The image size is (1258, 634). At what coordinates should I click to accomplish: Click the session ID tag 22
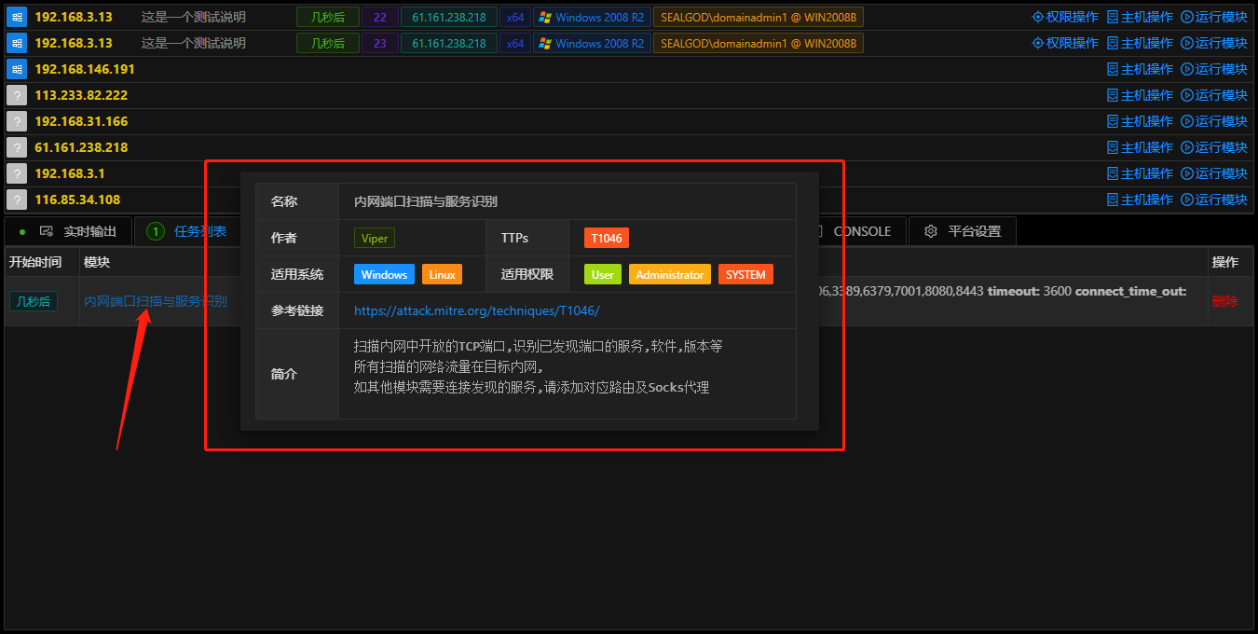379,17
